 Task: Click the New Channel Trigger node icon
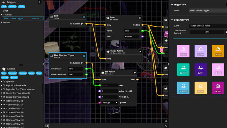52,56
